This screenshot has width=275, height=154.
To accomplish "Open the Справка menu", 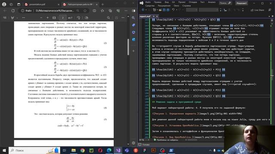I will pyautogui.click(x=186, y=6).
